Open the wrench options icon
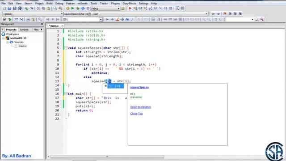 (262, 19)
